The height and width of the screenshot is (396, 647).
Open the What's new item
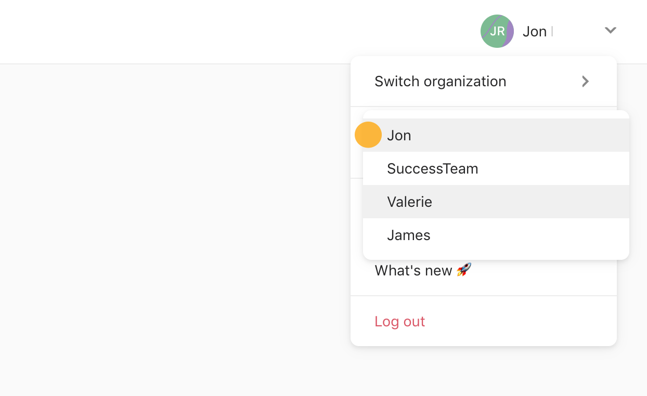pos(422,270)
